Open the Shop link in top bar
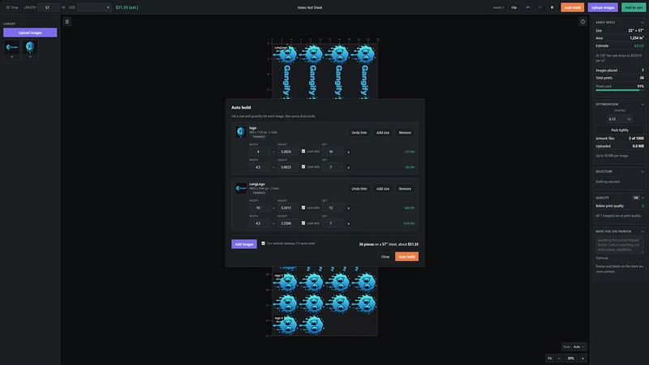 12,7
